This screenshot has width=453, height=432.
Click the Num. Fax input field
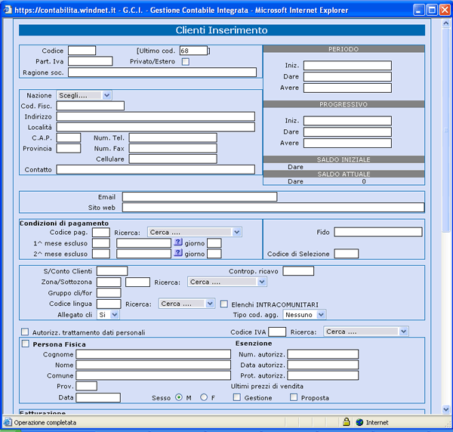[x=173, y=148]
